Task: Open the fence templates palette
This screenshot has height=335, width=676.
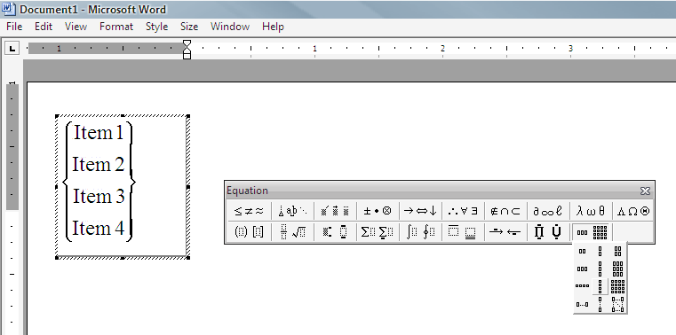Action: (249, 232)
